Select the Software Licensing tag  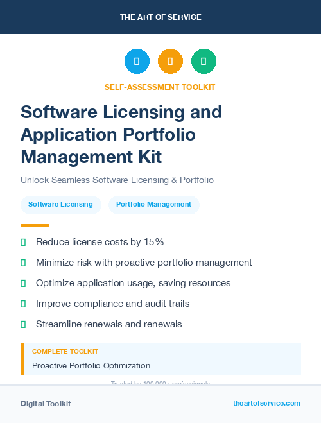tap(61, 205)
